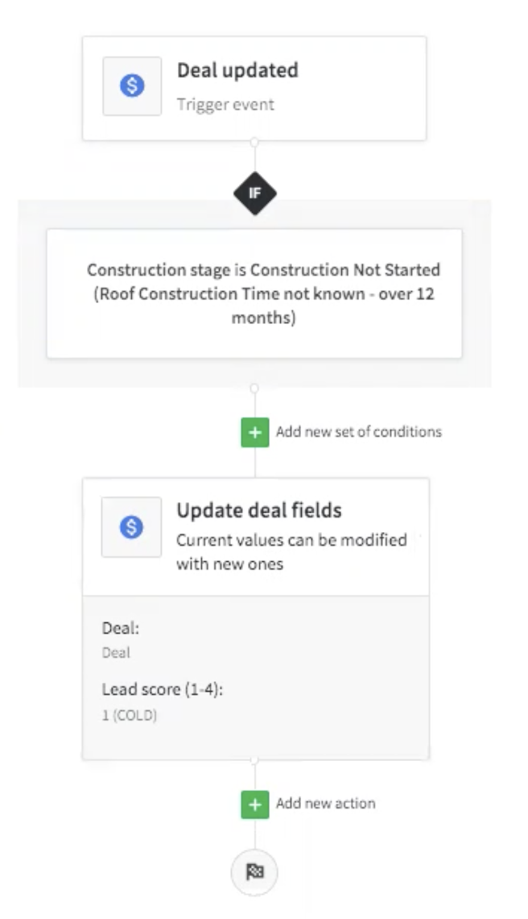Click green plus for new action

(x=254, y=804)
